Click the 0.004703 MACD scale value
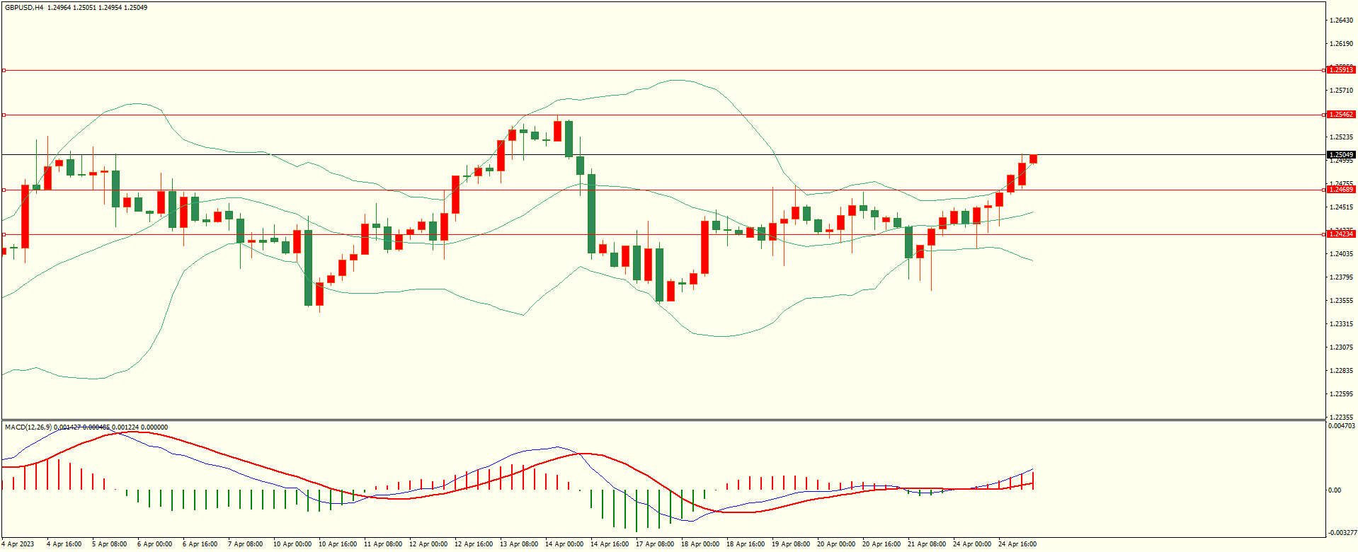 [1341, 426]
